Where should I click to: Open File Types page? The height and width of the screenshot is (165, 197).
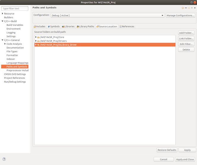tap(12, 51)
